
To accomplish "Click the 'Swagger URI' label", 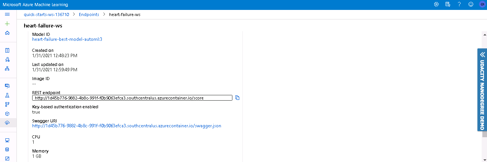I will click(x=44, y=121).
